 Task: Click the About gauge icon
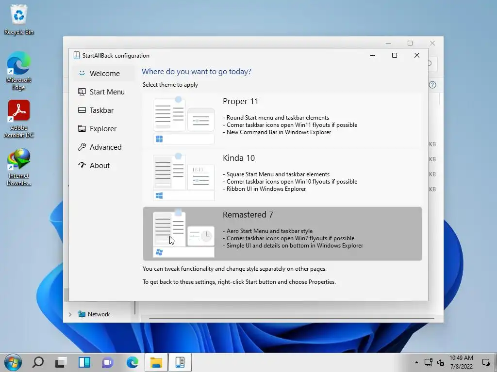tap(82, 165)
